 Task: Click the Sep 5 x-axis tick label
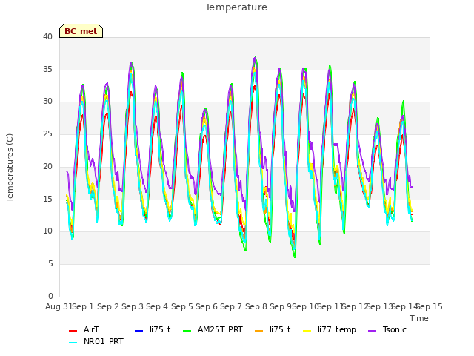[182, 306]
